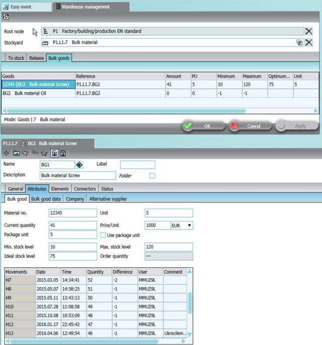Click the Apply button
Viewport: 322px width, 345px height.
(x=297, y=126)
